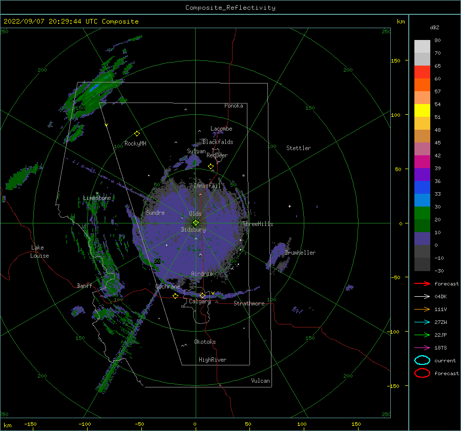Pick the slate-purple 0-10 dBZ color band
The height and width of the screenshot is (431, 461).
coord(422,239)
